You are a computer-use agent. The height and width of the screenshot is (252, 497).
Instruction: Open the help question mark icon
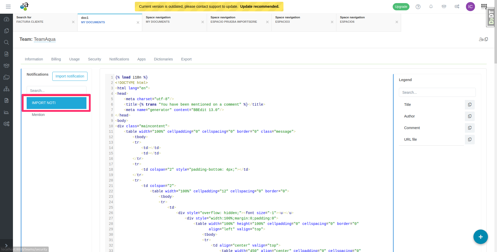click(x=418, y=7)
